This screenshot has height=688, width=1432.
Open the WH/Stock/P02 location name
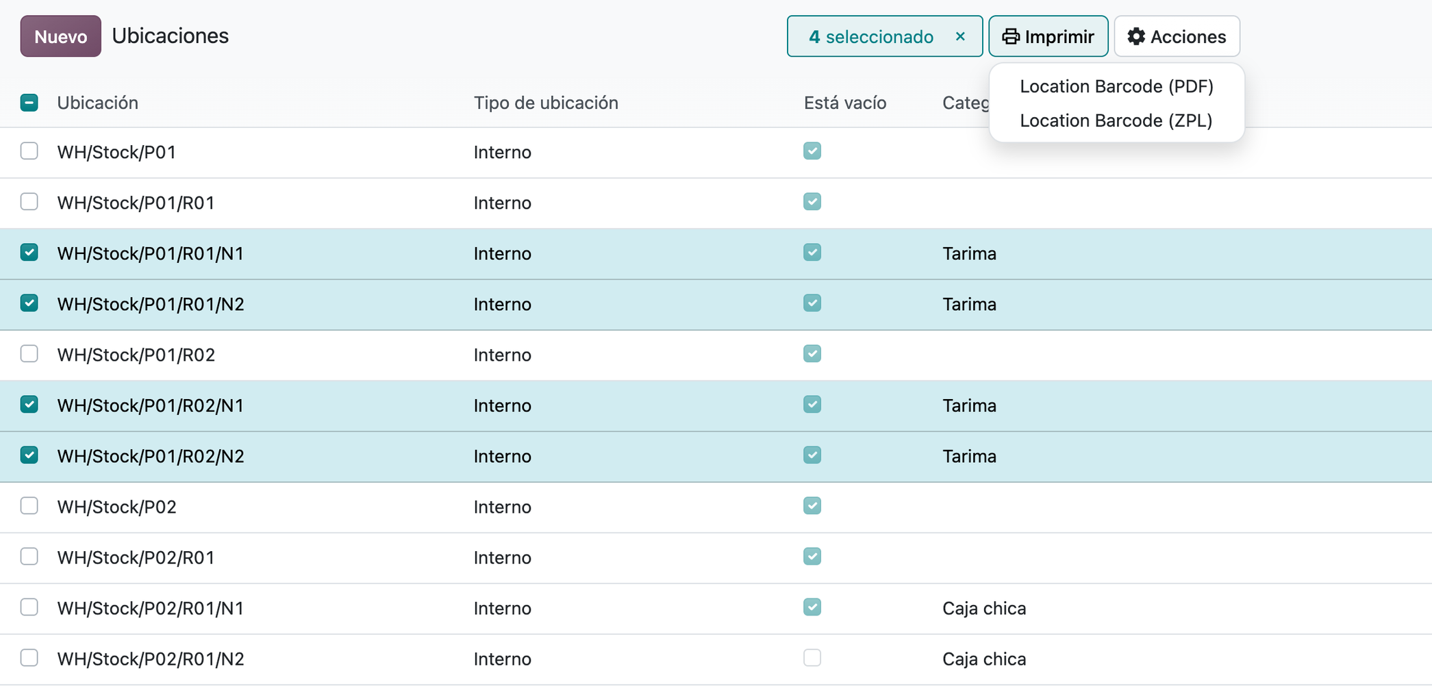click(x=116, y=507)
